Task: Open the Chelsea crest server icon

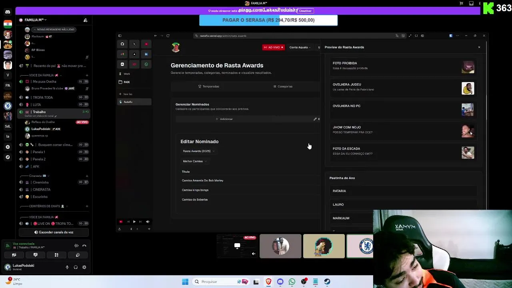Action: point(8,106)
